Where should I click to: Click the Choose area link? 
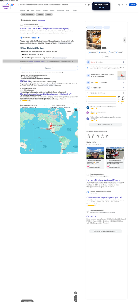click(41, 20)
